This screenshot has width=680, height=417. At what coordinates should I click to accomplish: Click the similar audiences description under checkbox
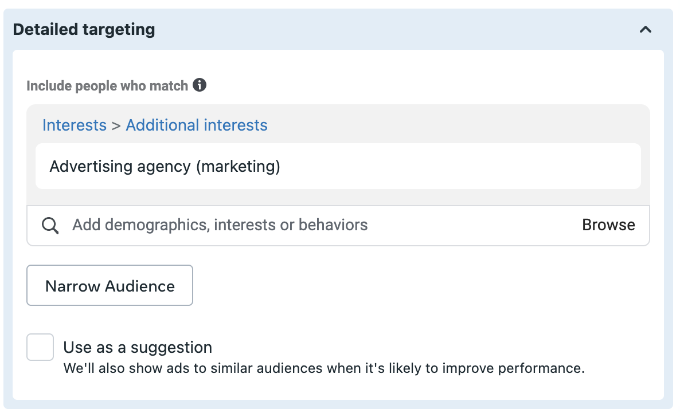[x=324, y=368]
